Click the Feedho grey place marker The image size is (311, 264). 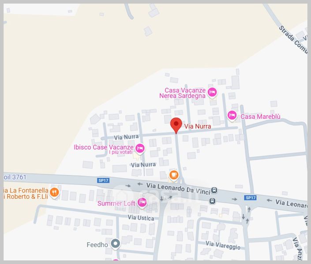pos(116,244)
